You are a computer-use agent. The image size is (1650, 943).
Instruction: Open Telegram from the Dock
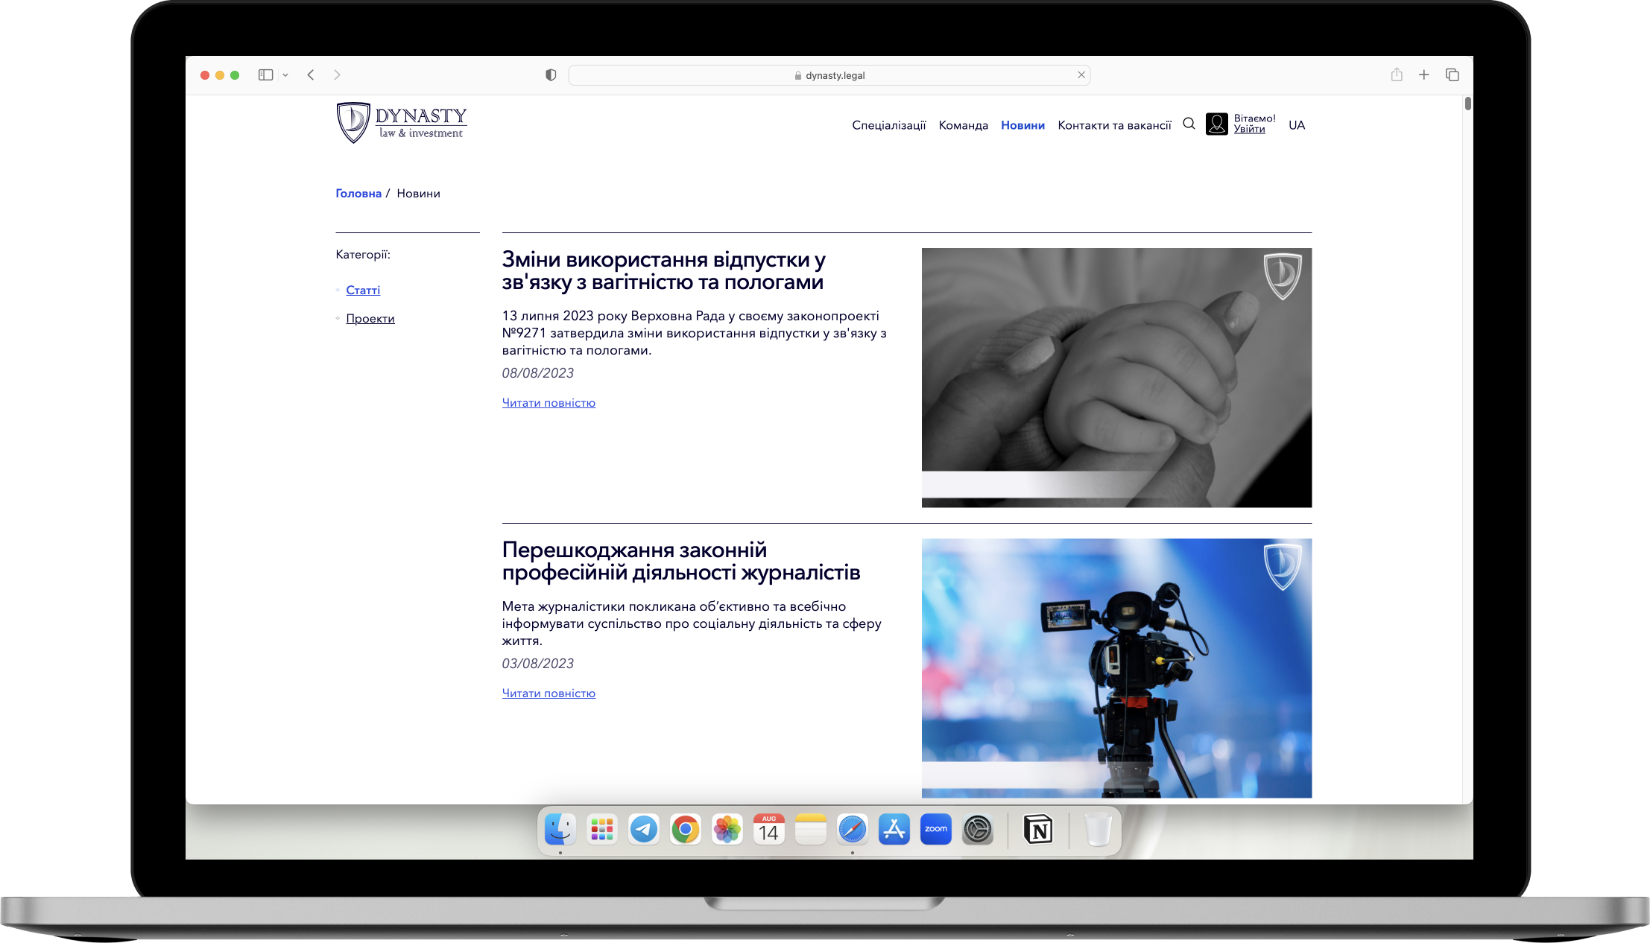click(x=643, y=829)
